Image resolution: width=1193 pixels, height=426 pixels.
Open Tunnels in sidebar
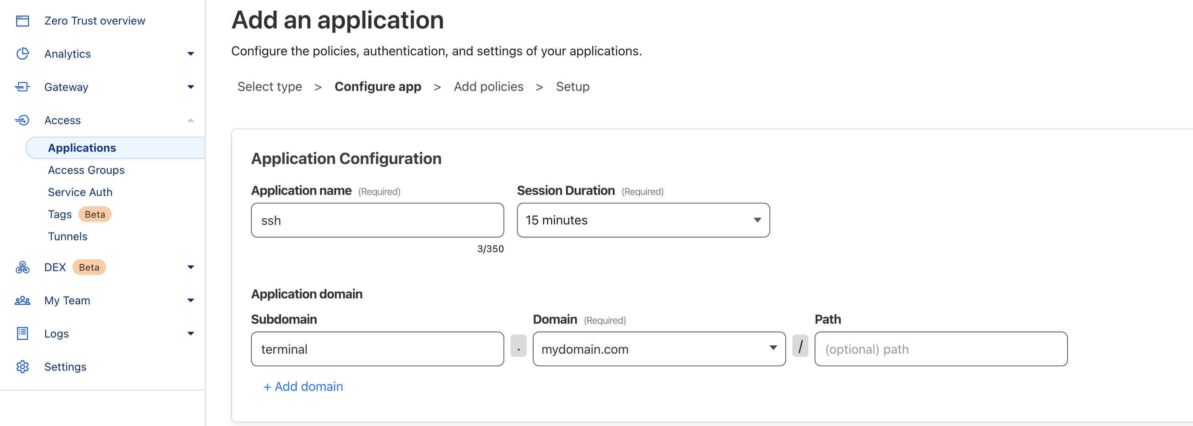[68, 236]
